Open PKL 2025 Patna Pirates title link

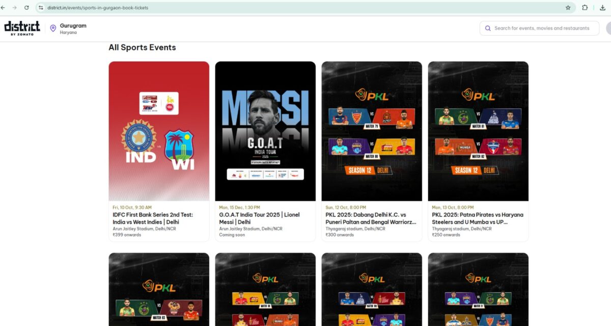pyautogui.click(x=478, y=218)
